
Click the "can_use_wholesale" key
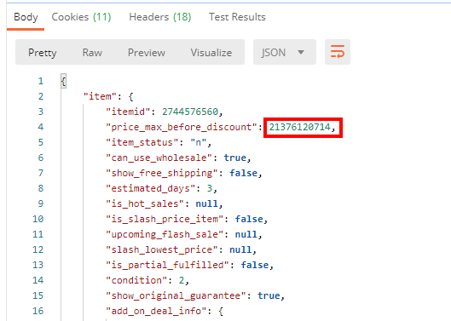[159, 158]
